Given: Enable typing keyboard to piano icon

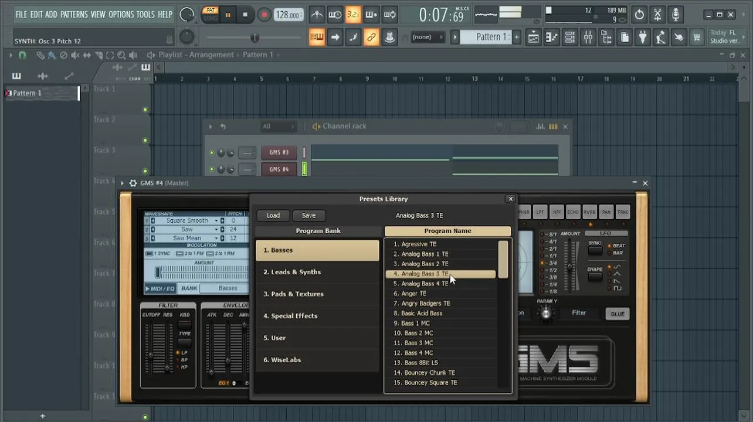Looking at the screenshot, I should 317,38.
